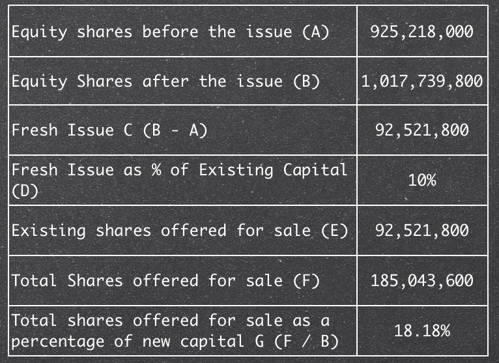
Task: Click the 'Fresh Issue C (B - A)' label
Action: click(x=109, y=130)
